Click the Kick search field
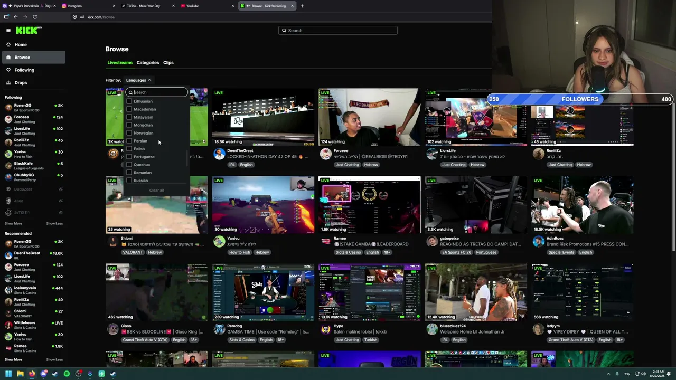 pyautogui.click(x=338, y=30)
